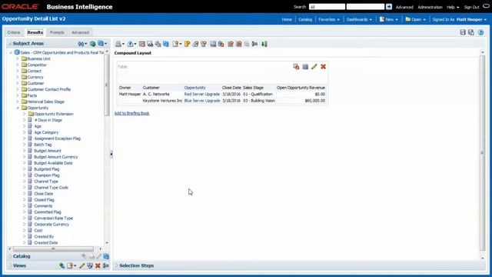This screenshot has height=277, width=492.
Task: Open the Blue Server Upgrade opportunity link
Action: [202, 101]
